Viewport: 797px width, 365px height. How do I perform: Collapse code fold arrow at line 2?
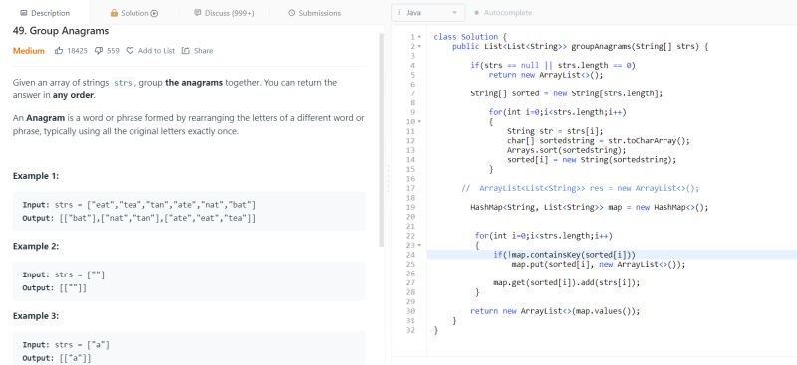419,46
